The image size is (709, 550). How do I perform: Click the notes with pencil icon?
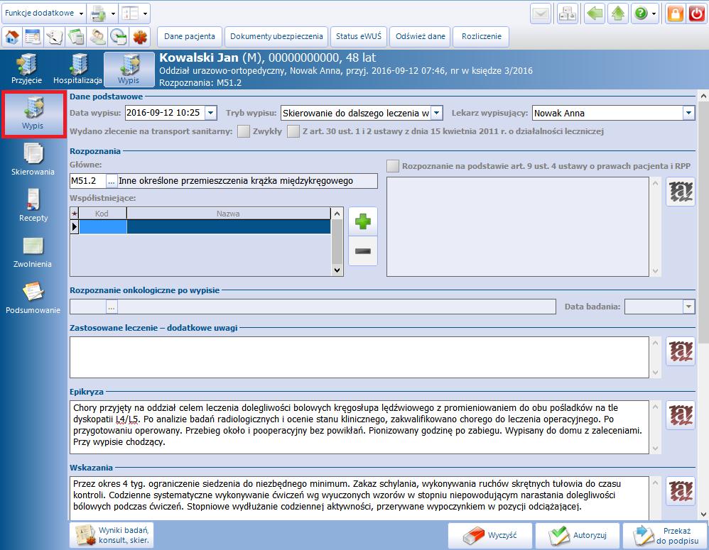pos(54,37)
